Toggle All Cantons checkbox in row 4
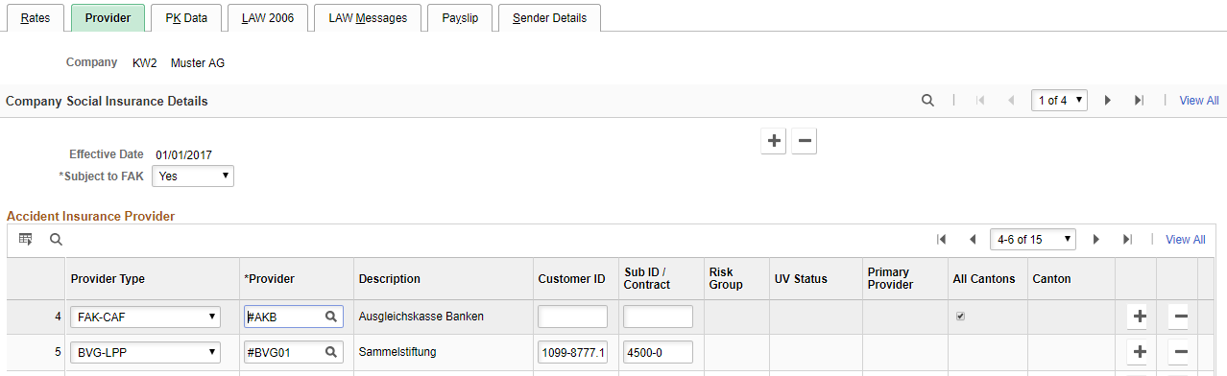 pyautogui.click(x=959, y=317)
